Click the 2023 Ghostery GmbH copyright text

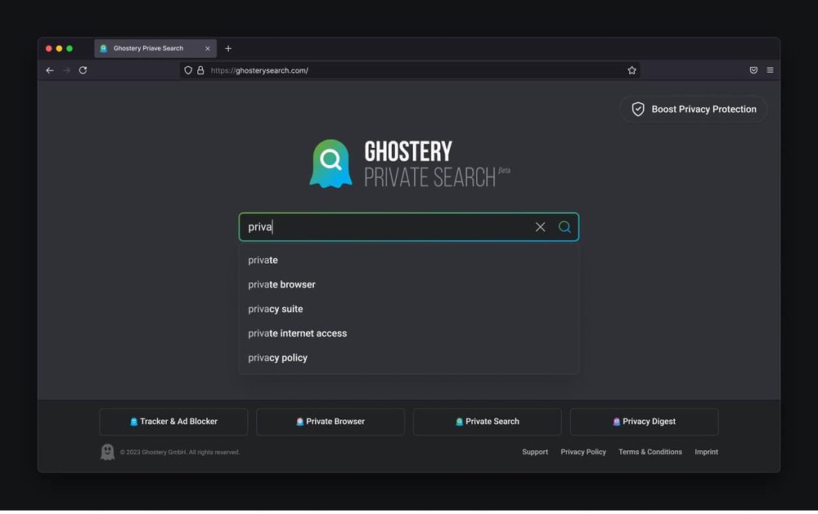180,453
